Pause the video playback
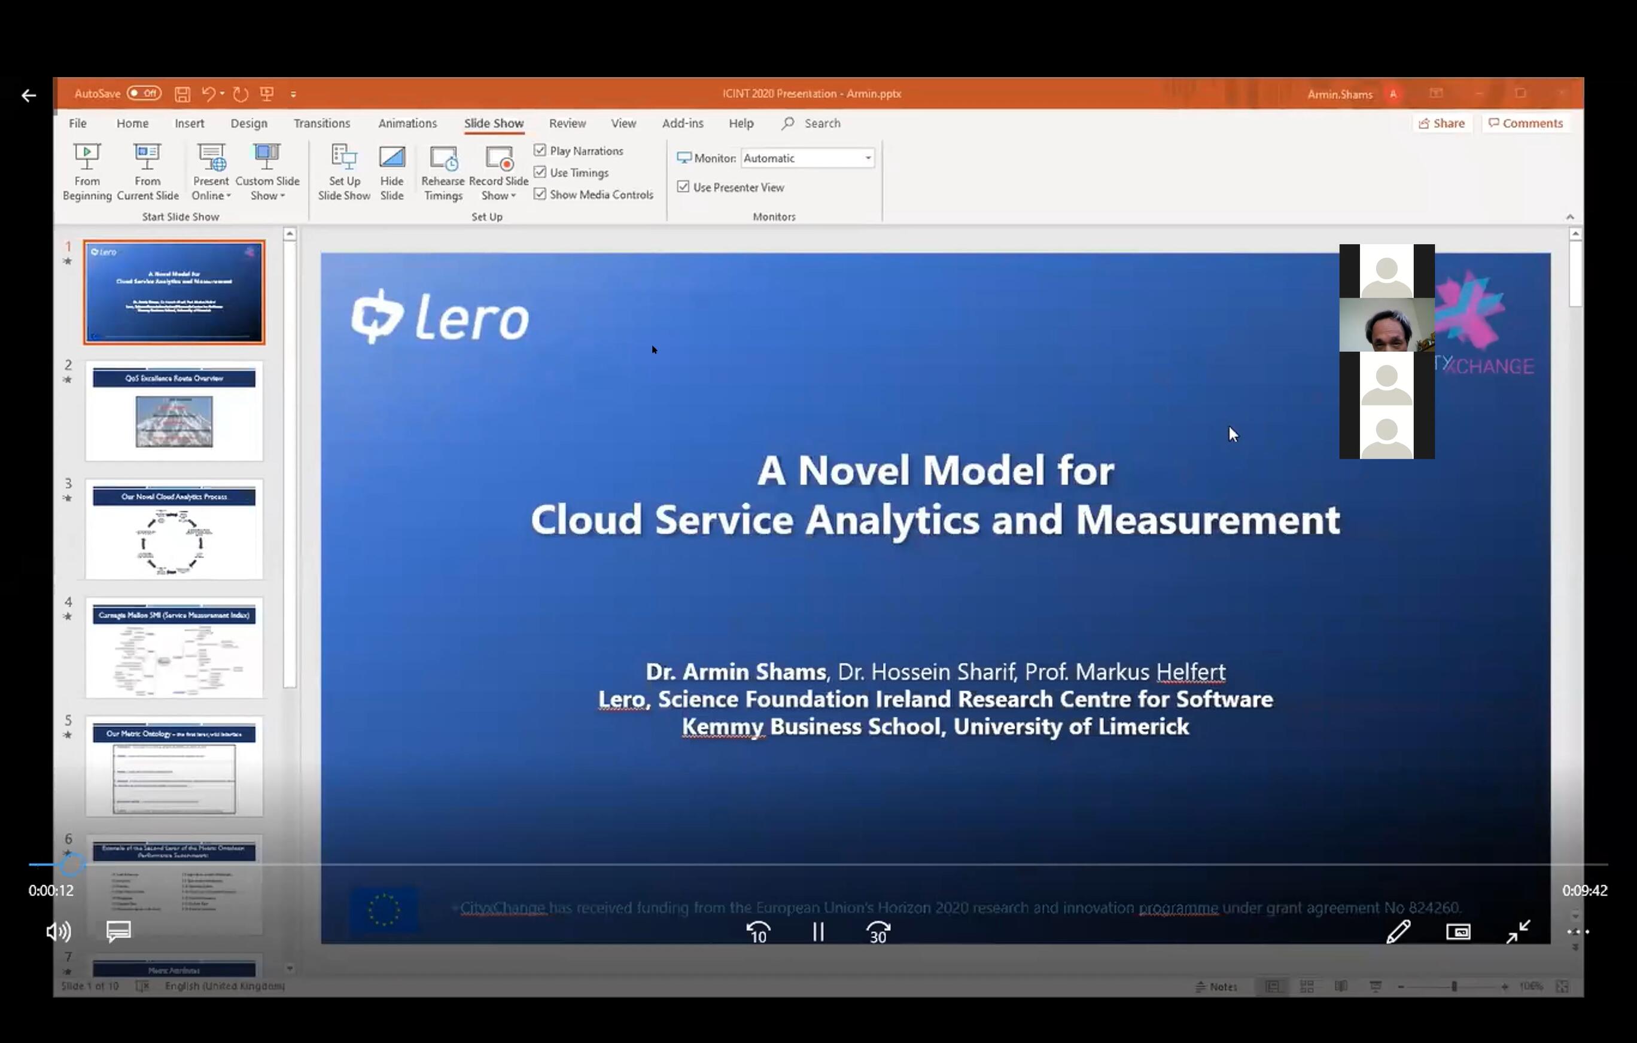The width and height of the screenshot is (1637, 1043). point(818,932)
